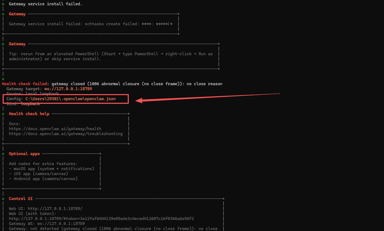
Task: Click the schtasks create failed error line
Action: [91, 24]
